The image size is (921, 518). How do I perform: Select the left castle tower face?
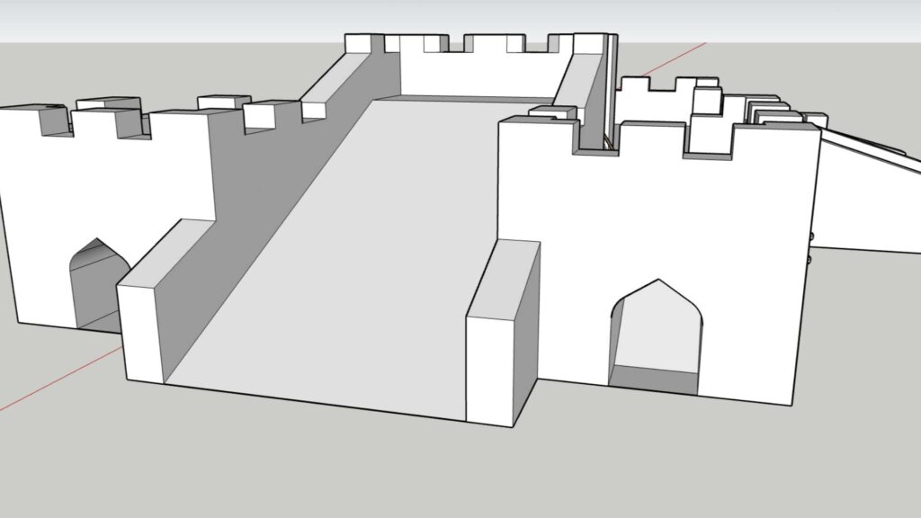40,207
